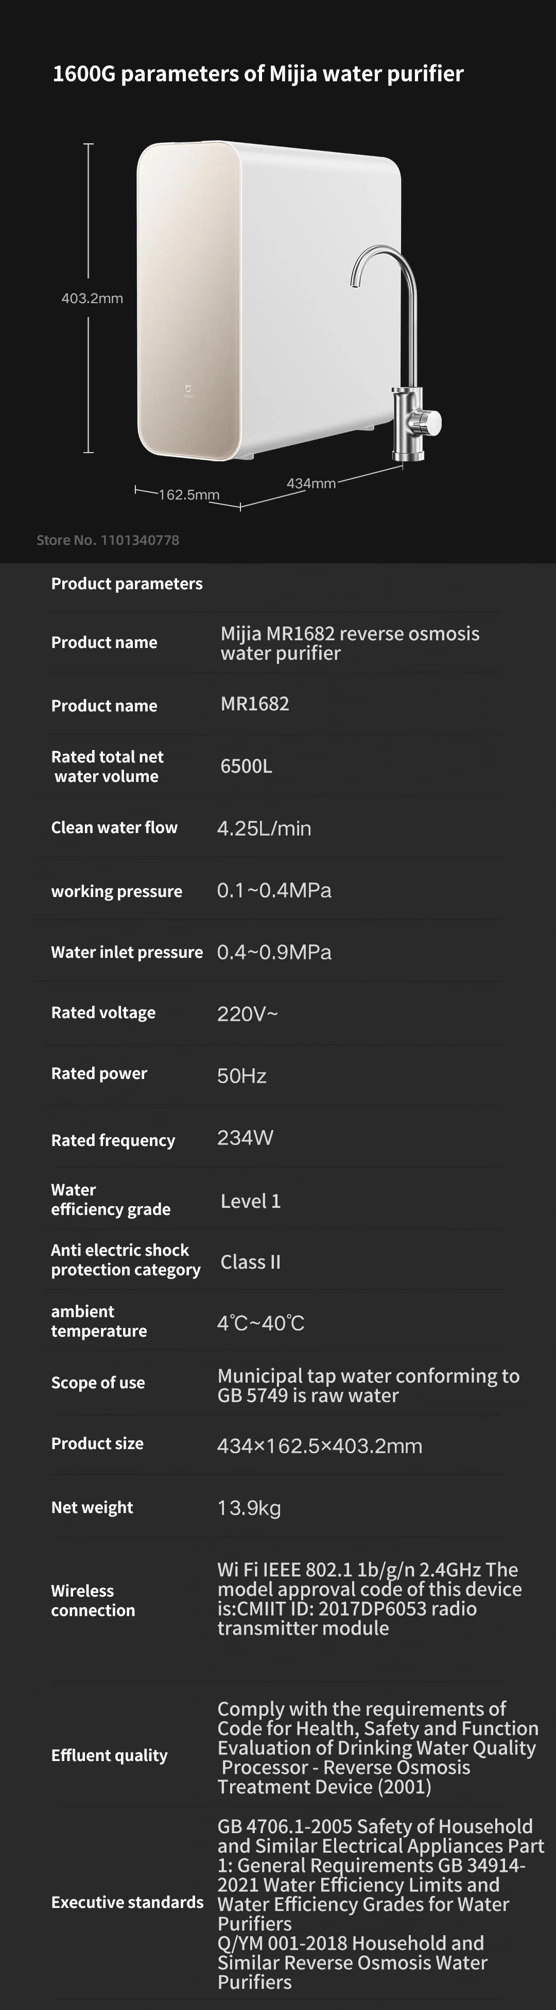556x2010 pixels.
Task: Click the Clean water flow 4.25L/min value
Action: [264, 828]
